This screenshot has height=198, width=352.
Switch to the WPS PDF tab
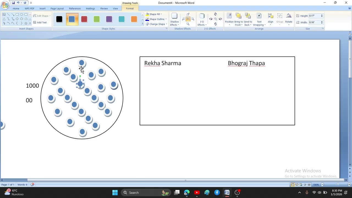[x=29, y=9]
